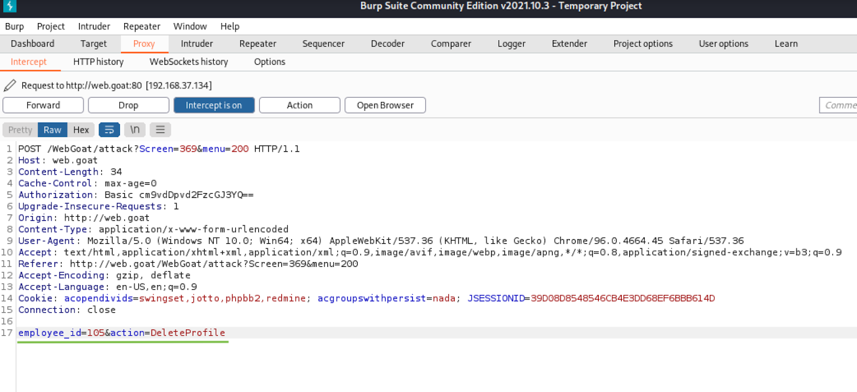Click the employee_id request body line
This screenshot has height=392, width=857.
(122, 333)
